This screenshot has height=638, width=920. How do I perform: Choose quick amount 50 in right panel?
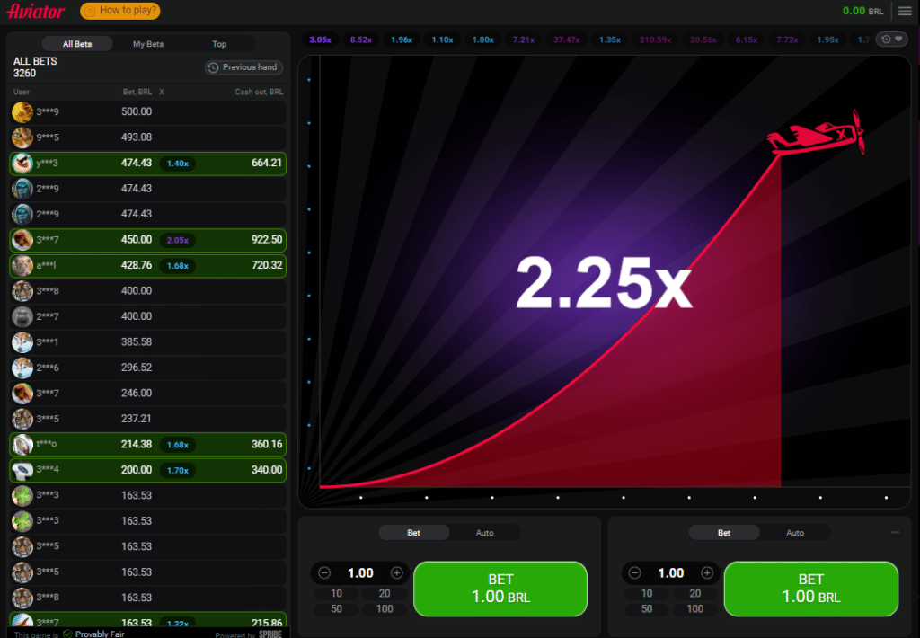[647, 609]
